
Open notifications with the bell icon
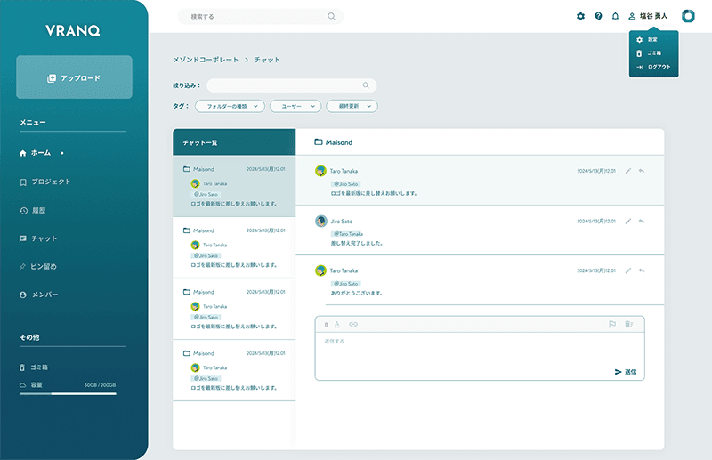tap(614, 16)
